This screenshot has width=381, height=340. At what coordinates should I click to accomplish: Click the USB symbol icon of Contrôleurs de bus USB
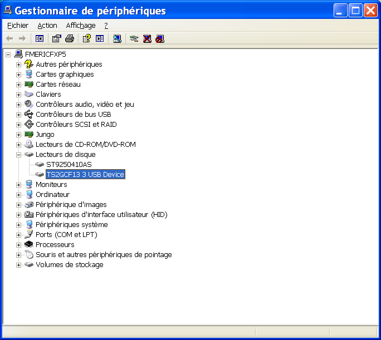tap(29, 114)
